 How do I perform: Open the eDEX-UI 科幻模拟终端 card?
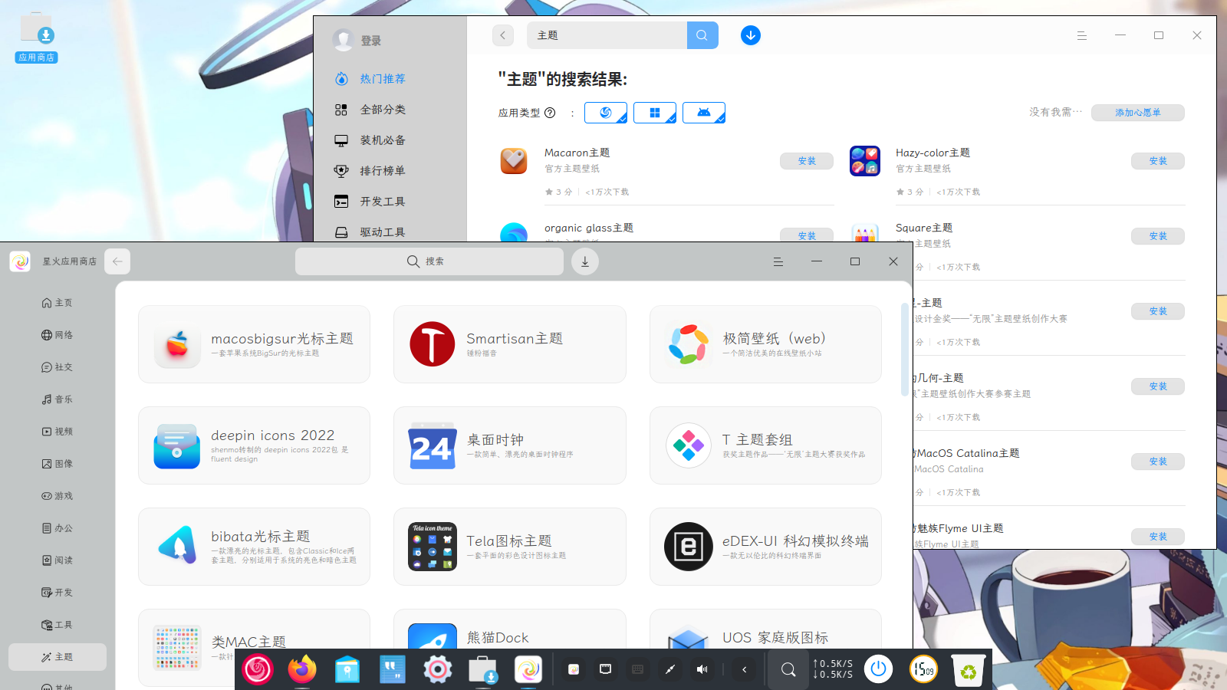pos(765,547)
